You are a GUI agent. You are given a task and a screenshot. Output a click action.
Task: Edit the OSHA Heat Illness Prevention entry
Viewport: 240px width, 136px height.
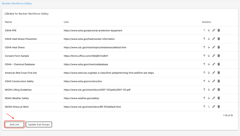[x=214, y=39]
